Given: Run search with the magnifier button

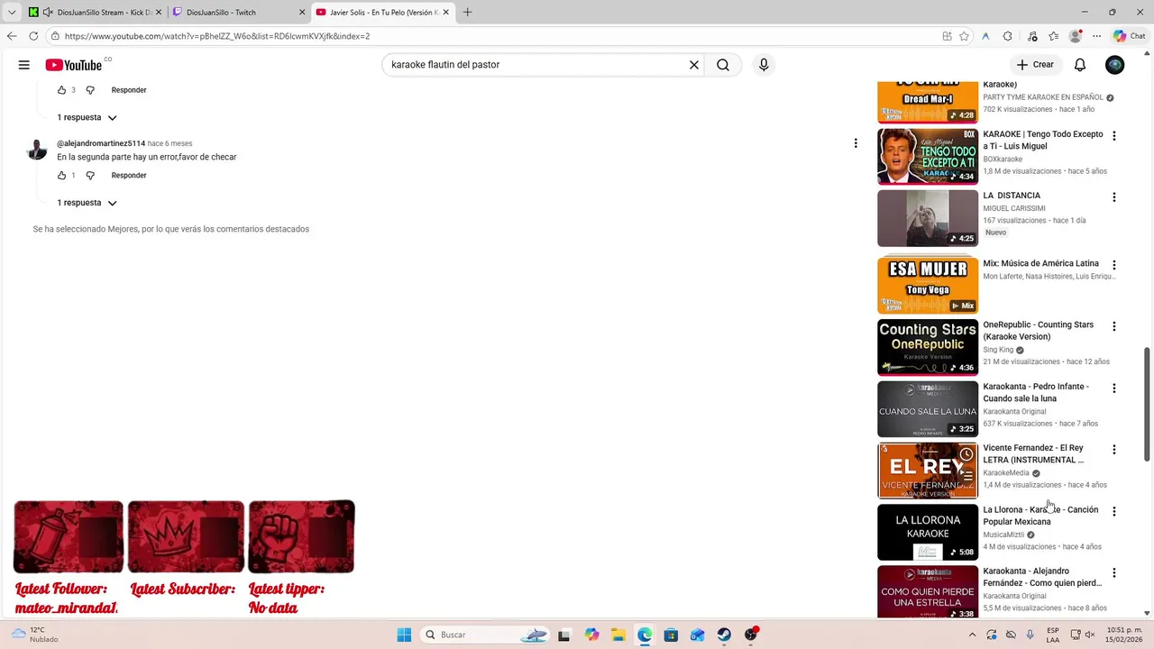Looking at the screenshot, I should tap(723, 65).
